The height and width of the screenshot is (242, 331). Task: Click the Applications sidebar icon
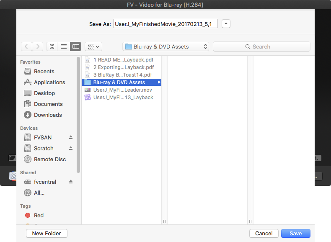click(28, 82)
